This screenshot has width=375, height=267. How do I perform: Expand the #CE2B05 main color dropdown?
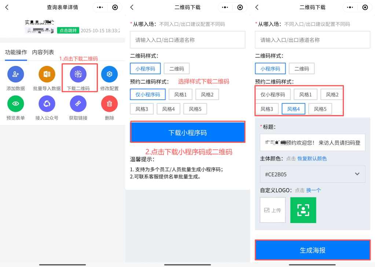pos(312,174)
